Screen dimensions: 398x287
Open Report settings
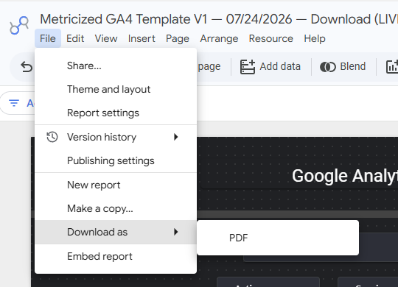tap(116, 113)
